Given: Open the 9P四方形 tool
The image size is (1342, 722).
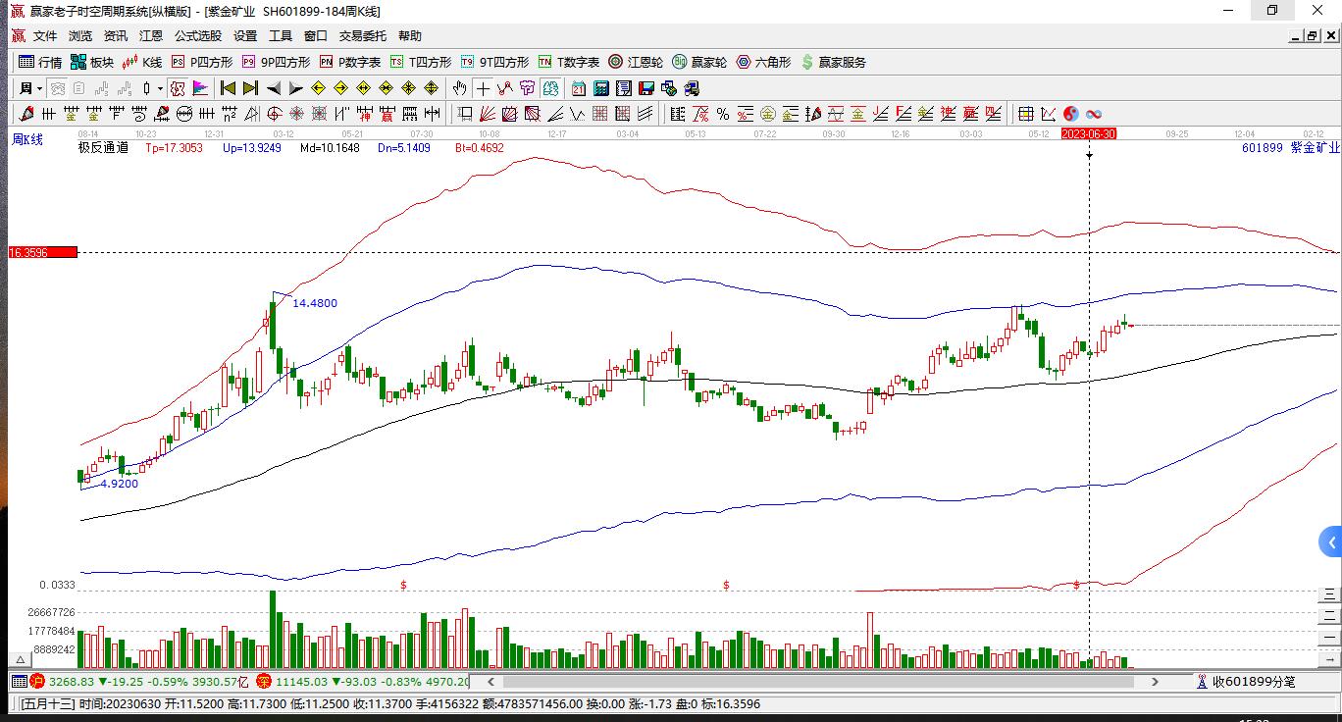Looking at the screenshot, I should coord(276,62).
